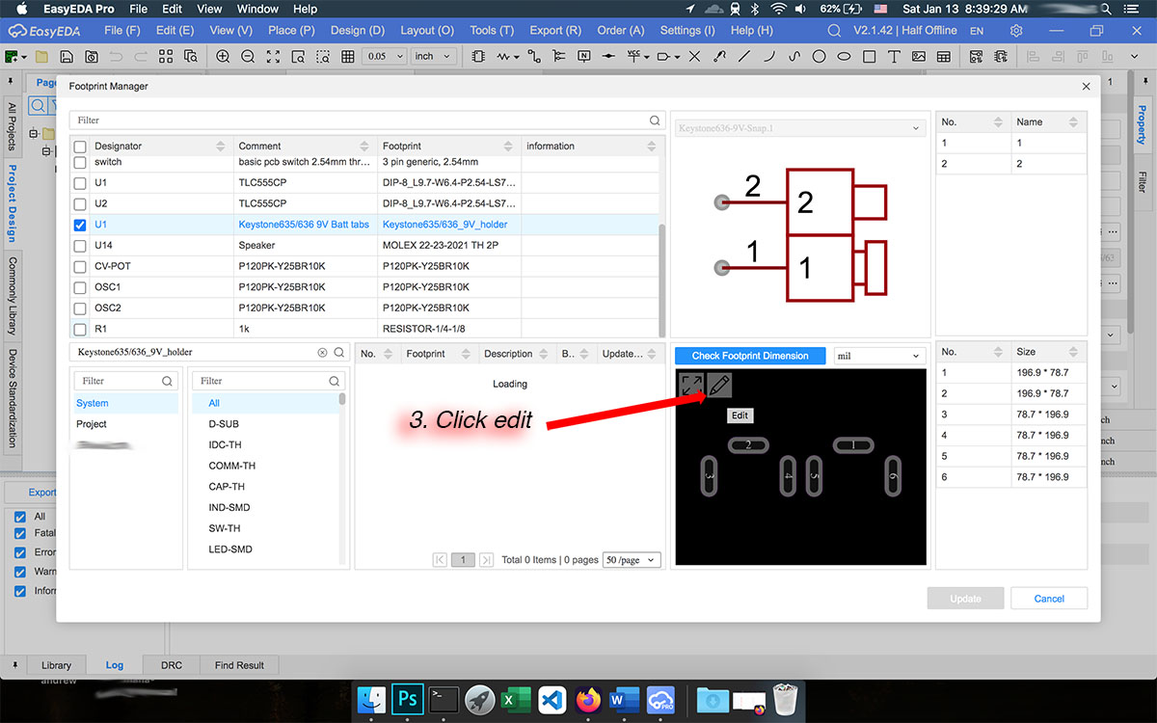
Task: Click the zoom in magnifier toolbar icon
Action: click(x=223, y=57)
